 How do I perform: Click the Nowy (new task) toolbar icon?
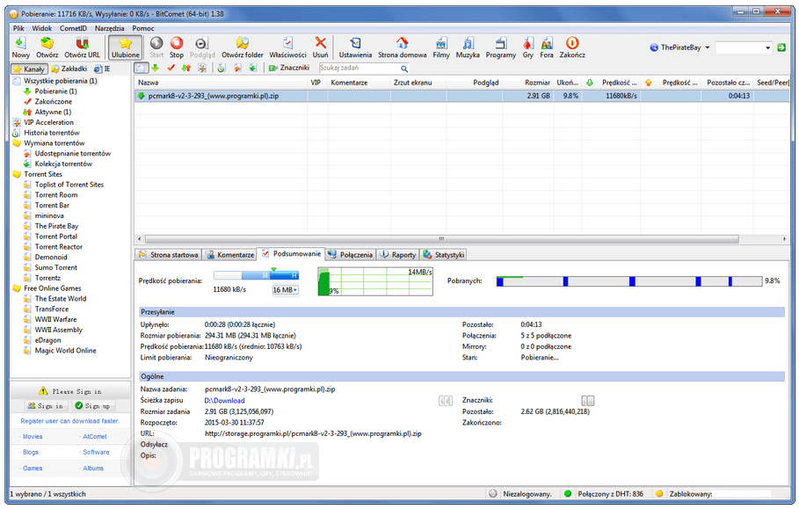[x=20, y=47]
